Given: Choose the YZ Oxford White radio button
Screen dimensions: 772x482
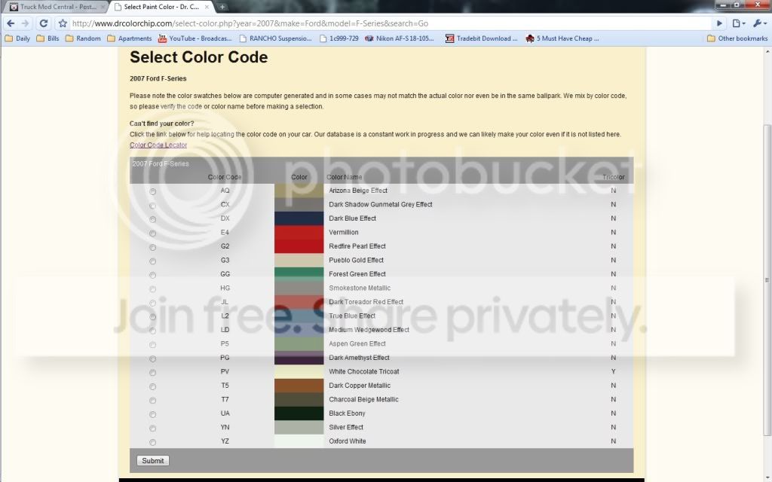Looking at the screenshot, I should coord(152,442).
